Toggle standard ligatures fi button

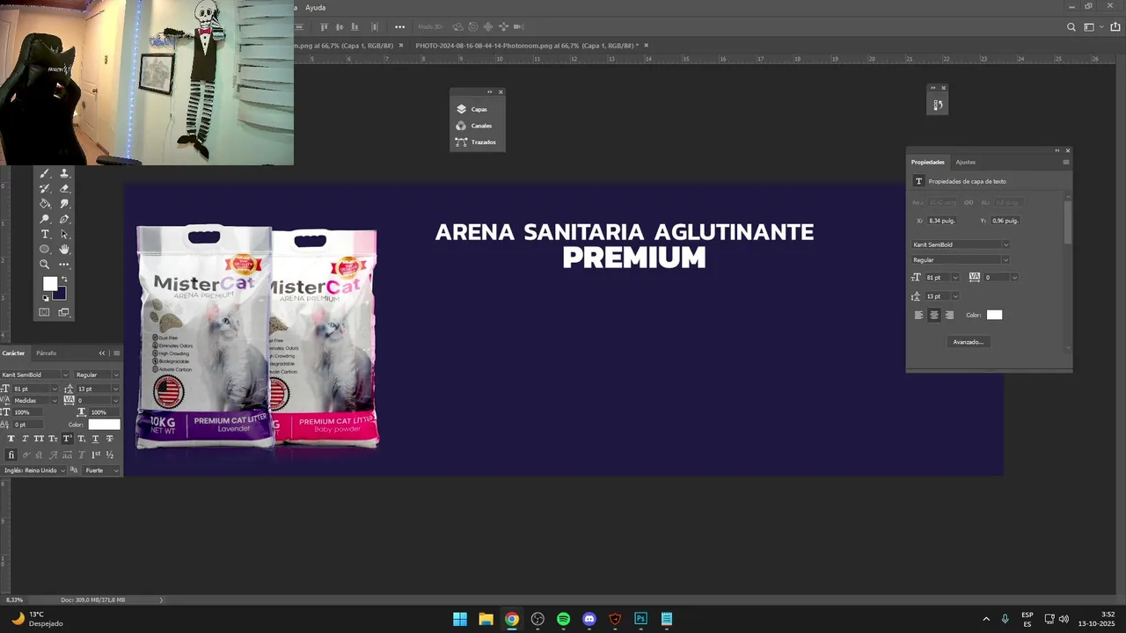tap(11, 455)
